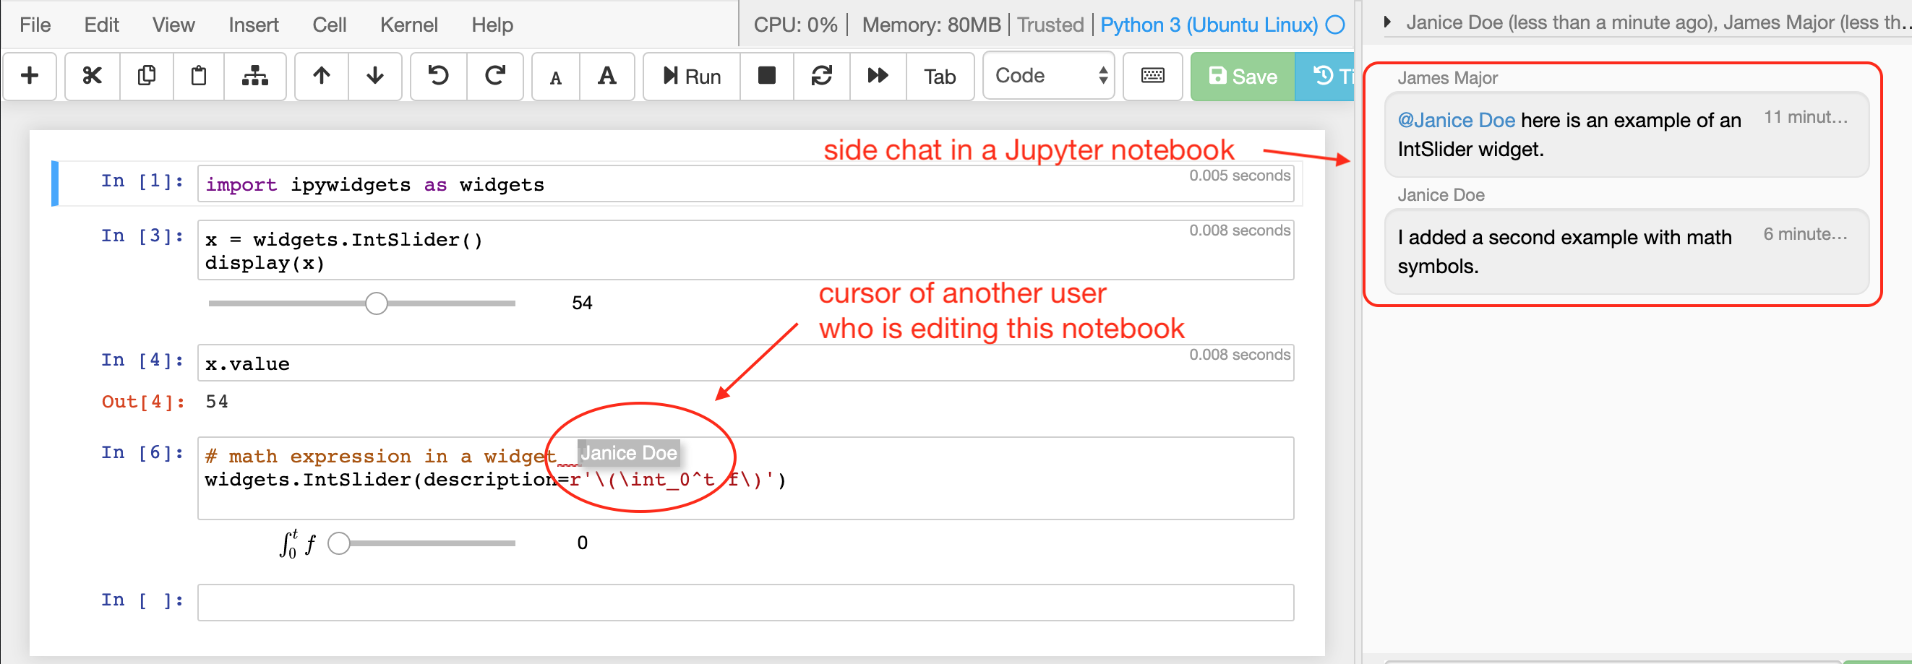This screenshot has height=664, width=1912.
Task: Click the IntSlider handle showing value 54
Action: pos(377,303)
